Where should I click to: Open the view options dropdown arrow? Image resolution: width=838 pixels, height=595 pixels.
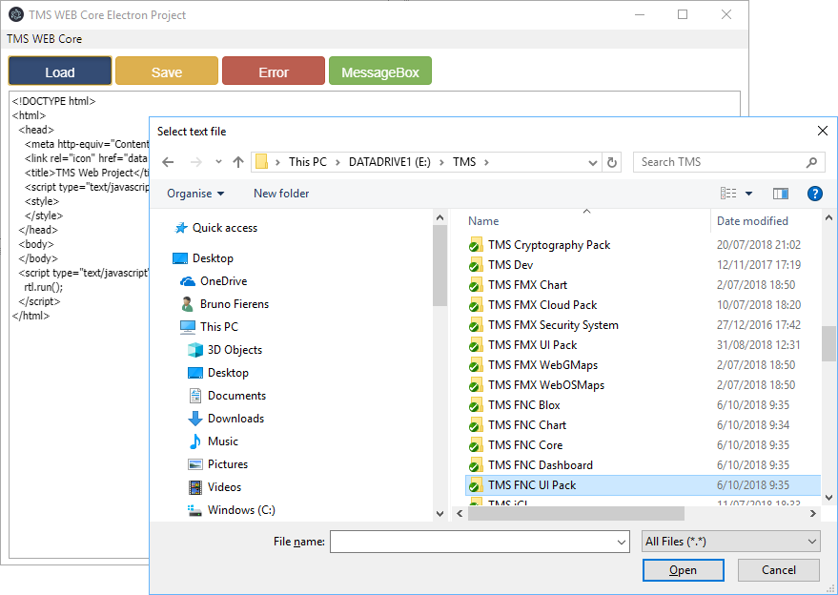click(748, 194)
